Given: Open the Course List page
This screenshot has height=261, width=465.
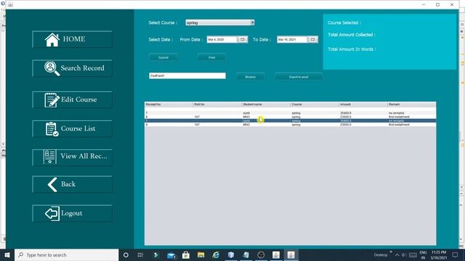Looking at the screenshot, I should point(73,129).
